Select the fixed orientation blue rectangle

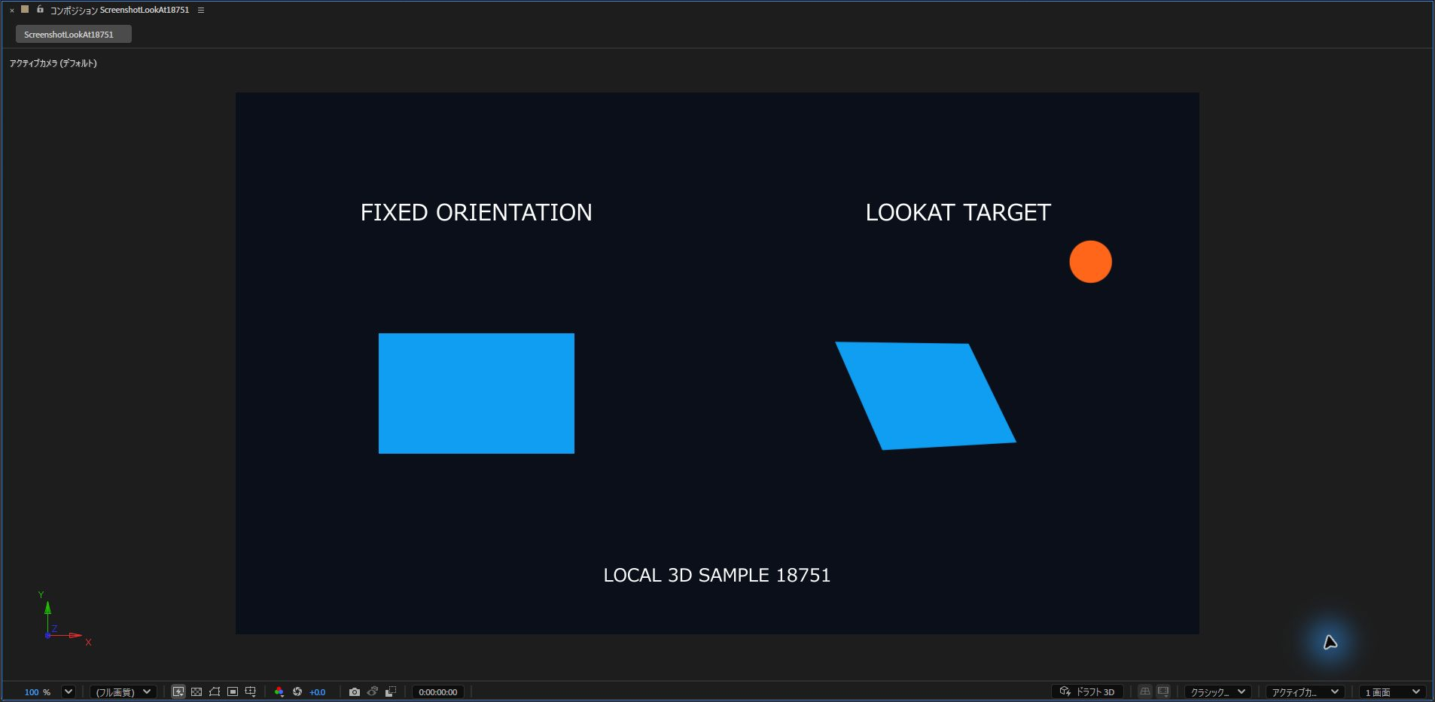pos(477,394)
